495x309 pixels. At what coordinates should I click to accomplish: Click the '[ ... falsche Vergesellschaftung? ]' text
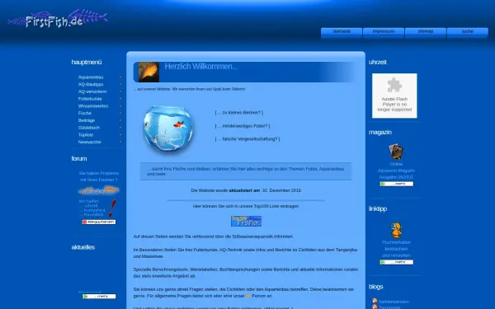[x=247, y=139]
